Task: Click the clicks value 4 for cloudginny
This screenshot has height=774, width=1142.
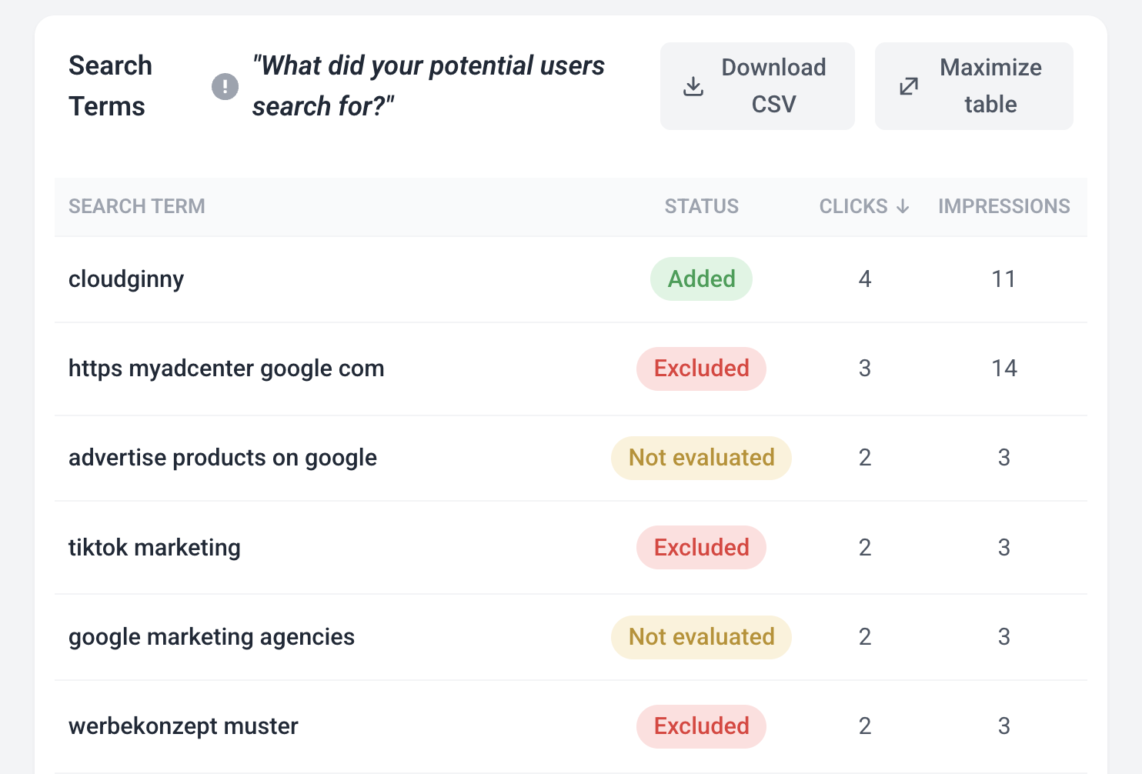Action: point(865,279)
